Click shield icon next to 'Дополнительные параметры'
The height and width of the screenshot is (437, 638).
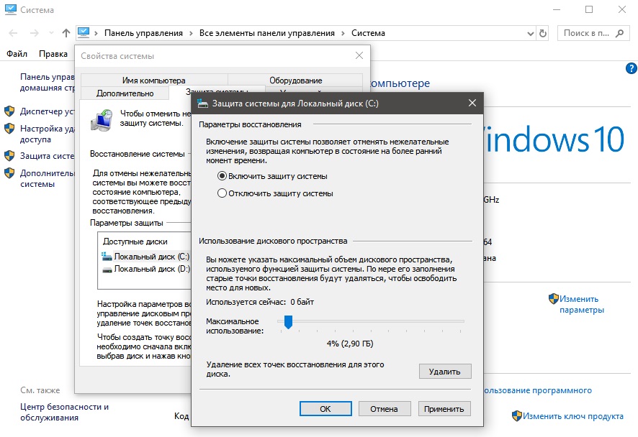(x=9, y=173)
